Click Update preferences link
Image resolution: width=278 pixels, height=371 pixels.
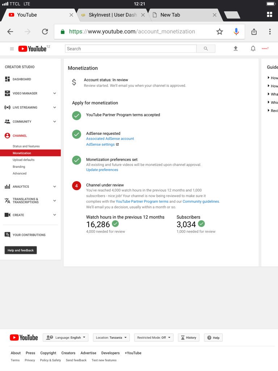[x=102, y=170]
